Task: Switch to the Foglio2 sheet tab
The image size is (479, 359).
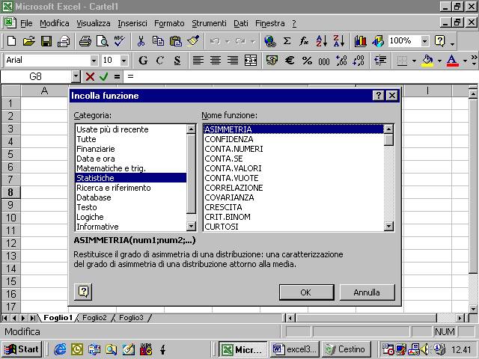Action: (x=94, y=318)
